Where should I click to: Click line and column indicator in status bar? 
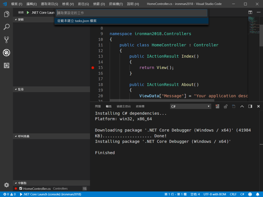tap(175, 194)
